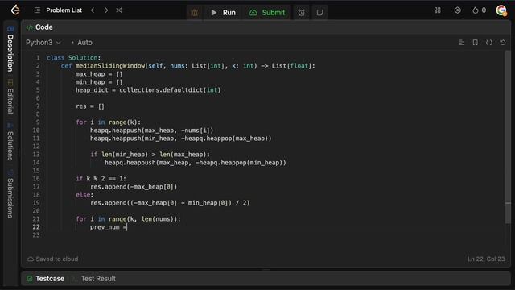Run the code
Viewport: 515px width, 290px height.
pyautogui.click(x=223, y=13)
